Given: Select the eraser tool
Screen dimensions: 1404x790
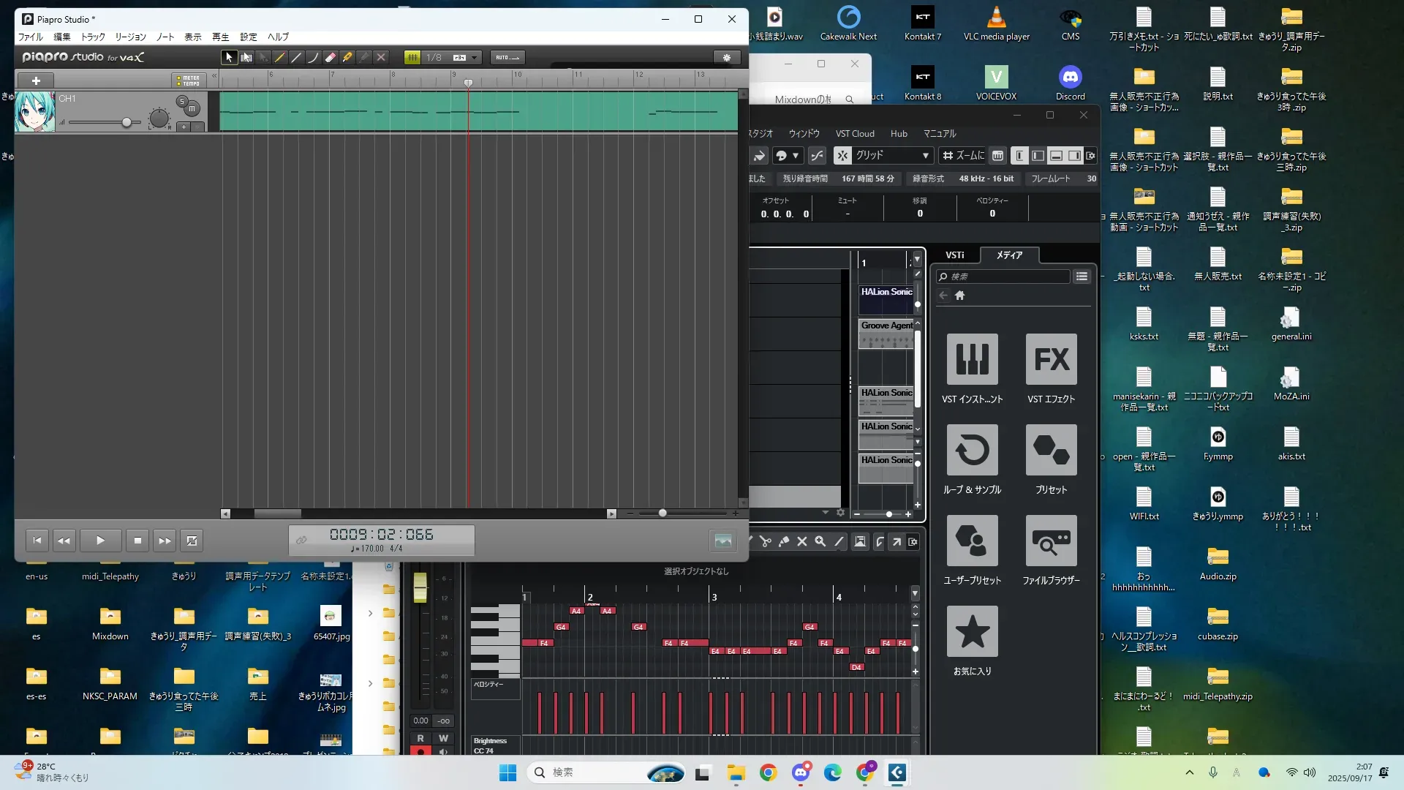Looking at the screenshot, I should (x=330, y=57).
